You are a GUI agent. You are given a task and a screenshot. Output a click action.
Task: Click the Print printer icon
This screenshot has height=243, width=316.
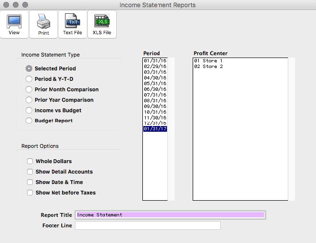pyautogui.click(x=44, y=22)
